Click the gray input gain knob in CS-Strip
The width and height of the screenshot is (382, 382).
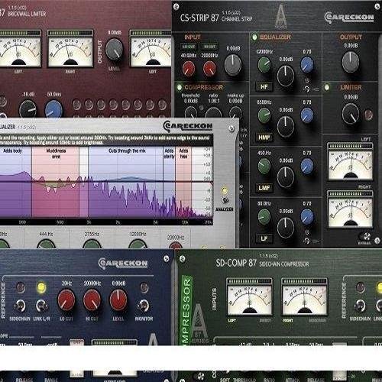click(233, 65)
